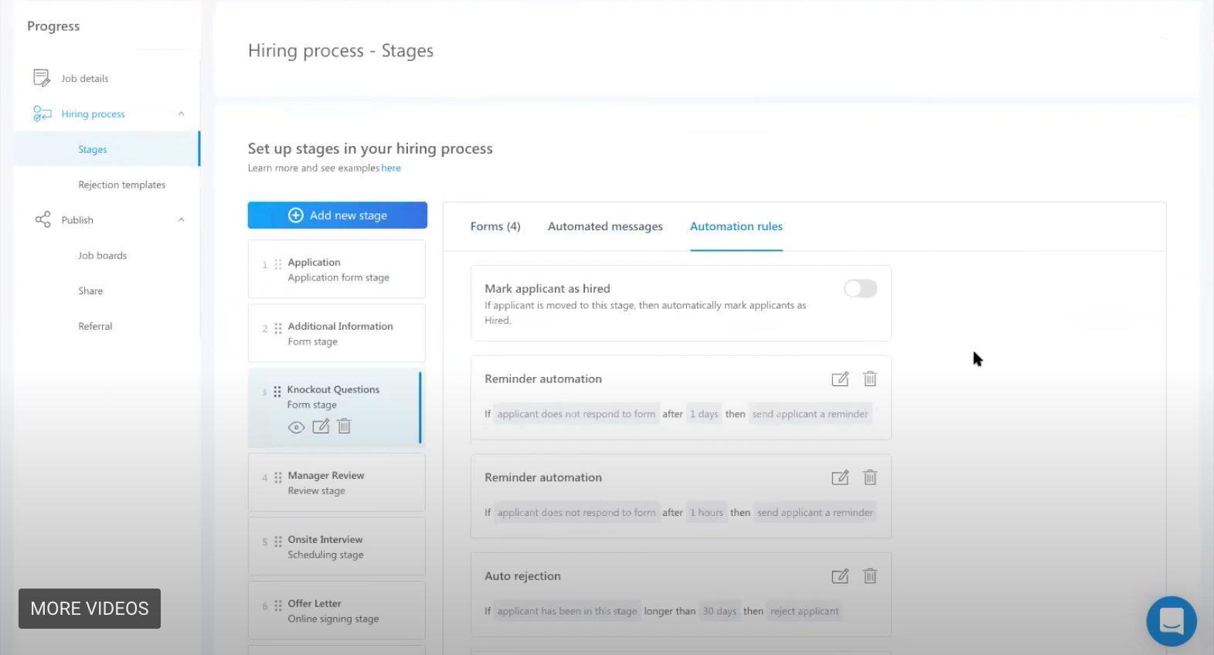Delete the Knockout Questions stage
1214x655 pixels.
(x=345, y=426)
